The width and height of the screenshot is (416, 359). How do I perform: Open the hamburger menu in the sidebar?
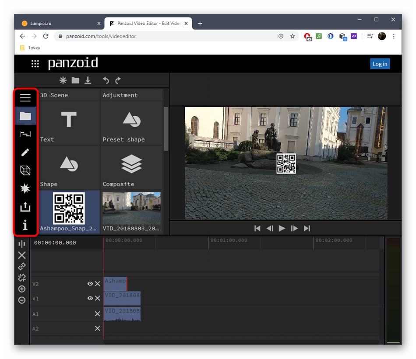tap(25, 98)
